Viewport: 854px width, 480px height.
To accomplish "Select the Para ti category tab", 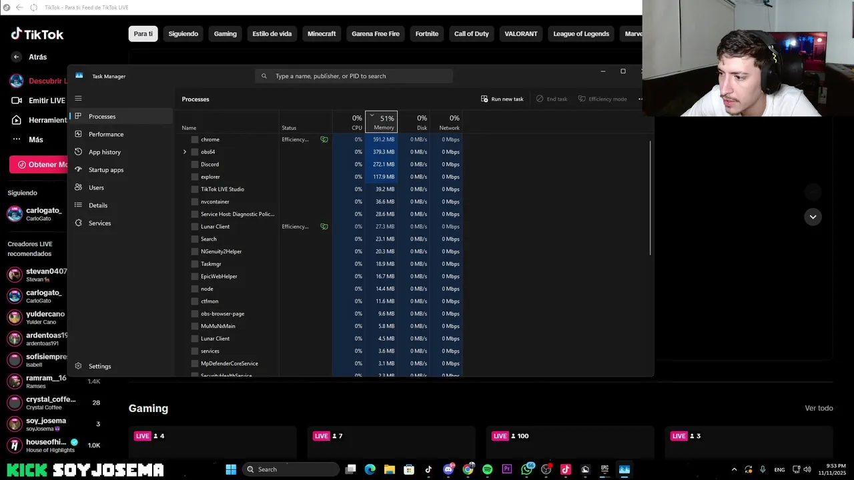I will coord(143,34).
